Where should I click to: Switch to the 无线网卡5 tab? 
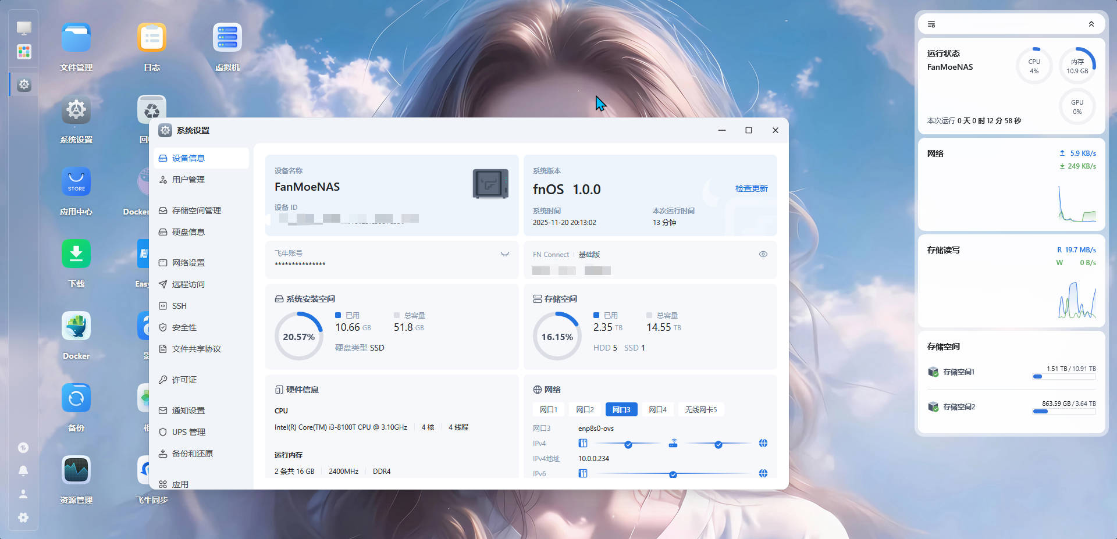coord(700,410)
